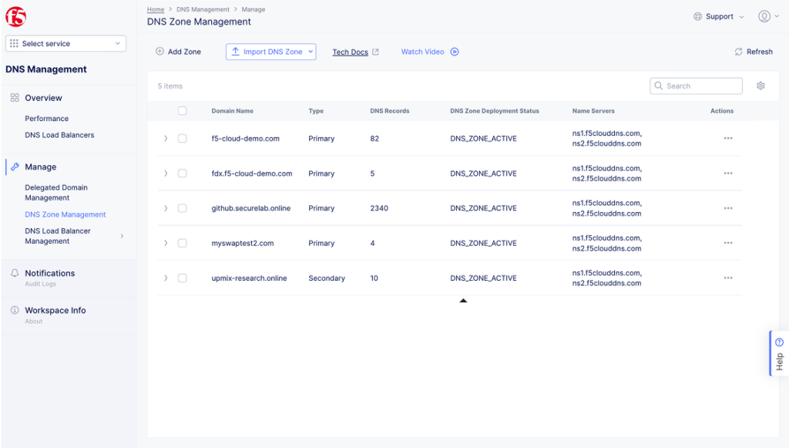
Task: Click the F5 logo
Action: click(x=15, y=17)
